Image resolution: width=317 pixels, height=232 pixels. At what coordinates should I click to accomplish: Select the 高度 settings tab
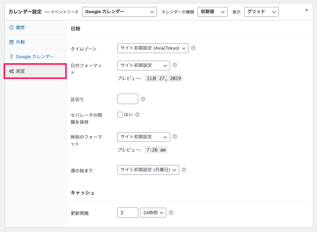(x=36, y=71)
